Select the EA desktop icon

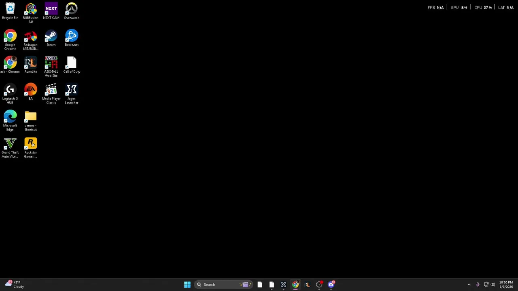pyautogui.click(x=30, y=92)
